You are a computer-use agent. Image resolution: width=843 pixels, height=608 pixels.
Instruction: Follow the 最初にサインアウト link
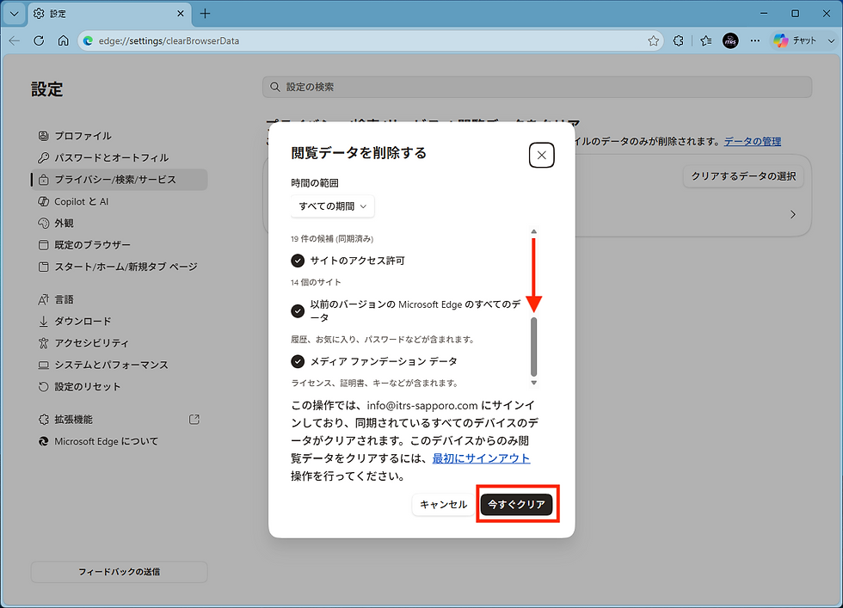[x=481, y=458]
